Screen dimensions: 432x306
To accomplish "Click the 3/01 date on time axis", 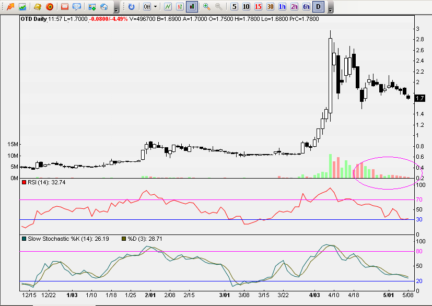I will tap(225, 295).
